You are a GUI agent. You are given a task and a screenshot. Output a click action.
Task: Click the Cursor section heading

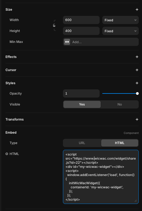point(11,70)
